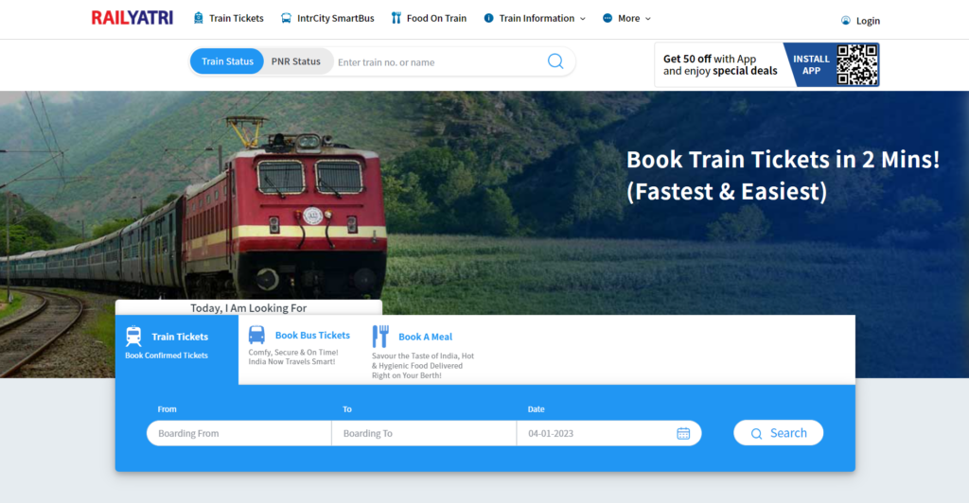Select the Book A Meal tab
The image size is (969, 503).
423,351
